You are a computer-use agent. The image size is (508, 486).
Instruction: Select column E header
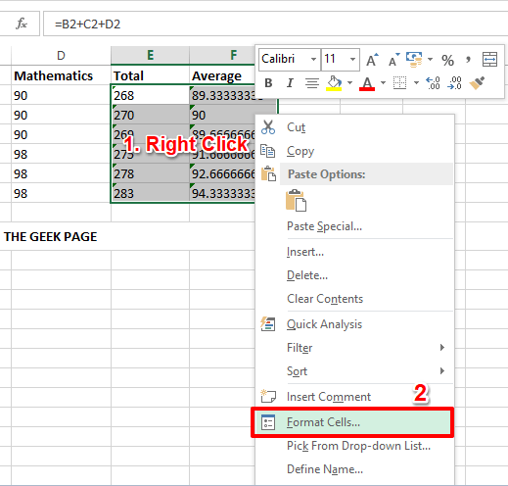tap(150, 56)
